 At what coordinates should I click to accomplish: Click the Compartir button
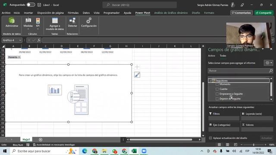[263, 13]
